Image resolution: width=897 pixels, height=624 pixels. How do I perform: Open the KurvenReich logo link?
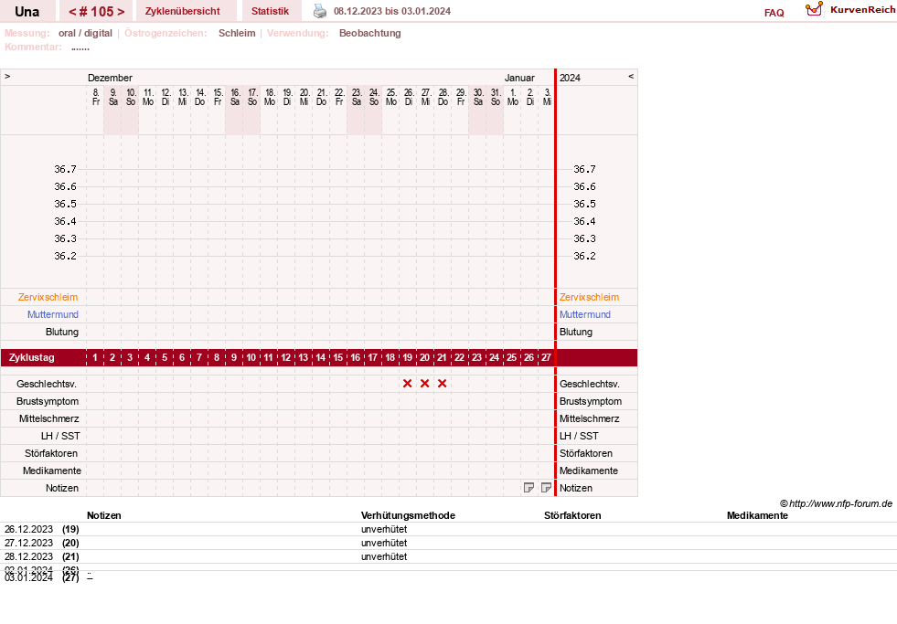point(850,9)
